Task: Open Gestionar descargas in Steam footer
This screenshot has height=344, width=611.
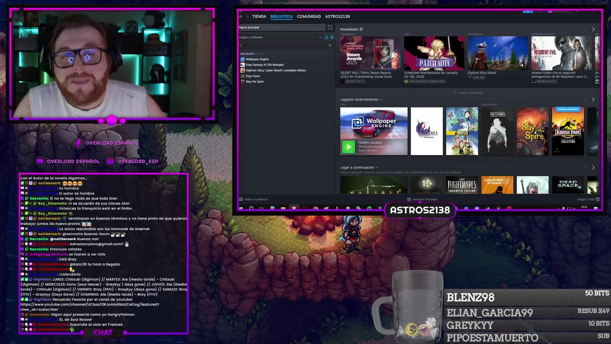Action: tap(422, 199)
